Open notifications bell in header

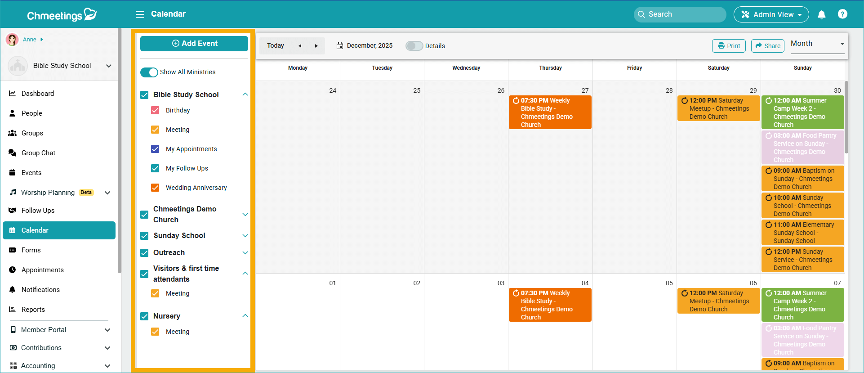821,14
